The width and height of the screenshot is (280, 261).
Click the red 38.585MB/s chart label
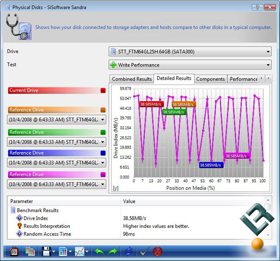151,104
